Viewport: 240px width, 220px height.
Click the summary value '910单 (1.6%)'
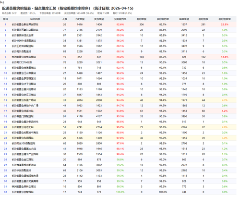(125, 13)
